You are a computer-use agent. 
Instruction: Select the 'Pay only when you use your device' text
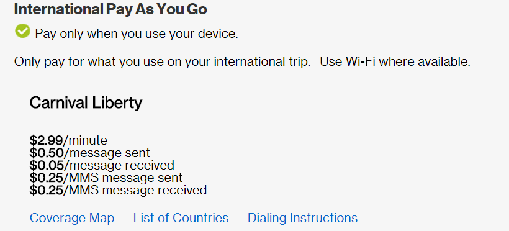(137, 34)
